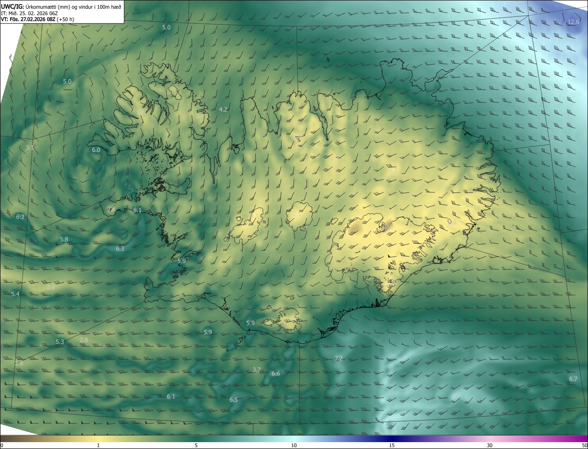Click the 5.3 value label
Image resolution: width=588 pixels, height=449 pixels.
pyautogui.click(x=60, y=342)
